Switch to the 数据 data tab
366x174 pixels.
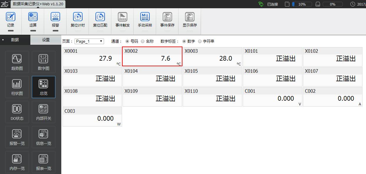coord(15,40)
